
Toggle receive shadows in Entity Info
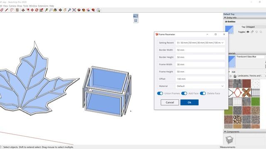(256, 32)
